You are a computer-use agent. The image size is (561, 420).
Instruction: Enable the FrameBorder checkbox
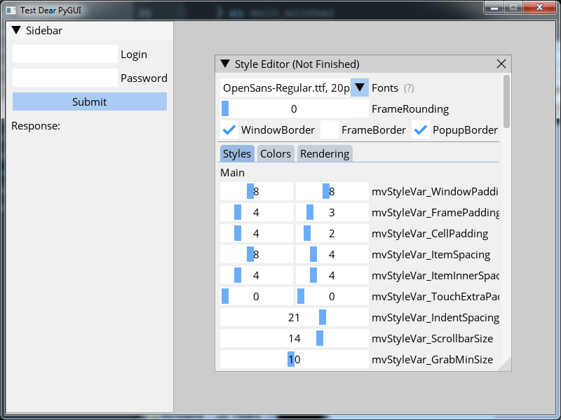click(330, 129)
